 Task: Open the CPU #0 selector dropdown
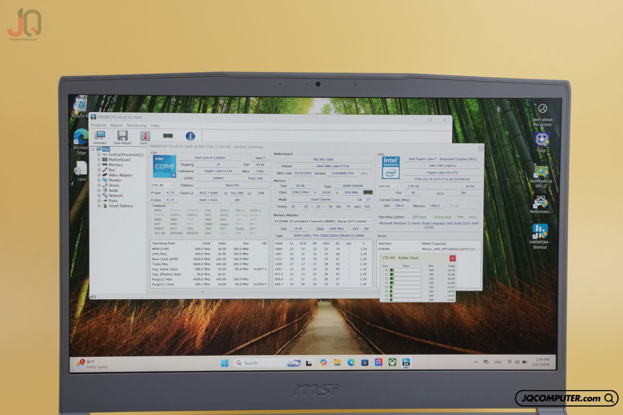[x=162, y=186]
